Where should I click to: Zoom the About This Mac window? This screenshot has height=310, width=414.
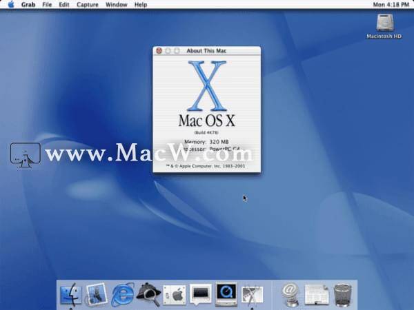coord(177,50)
